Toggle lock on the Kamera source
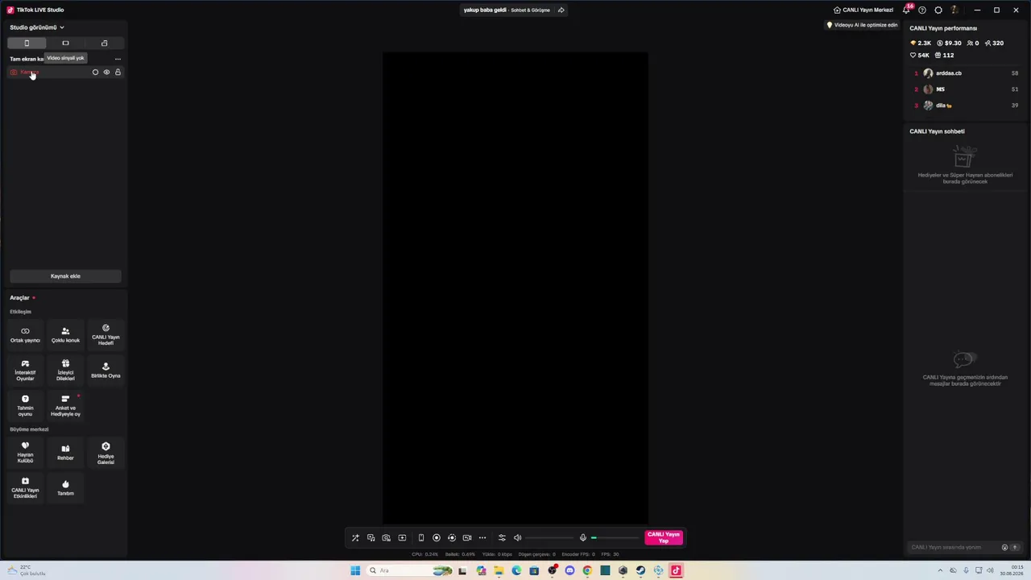This screenshot has height=580, width=1031. 118,72
